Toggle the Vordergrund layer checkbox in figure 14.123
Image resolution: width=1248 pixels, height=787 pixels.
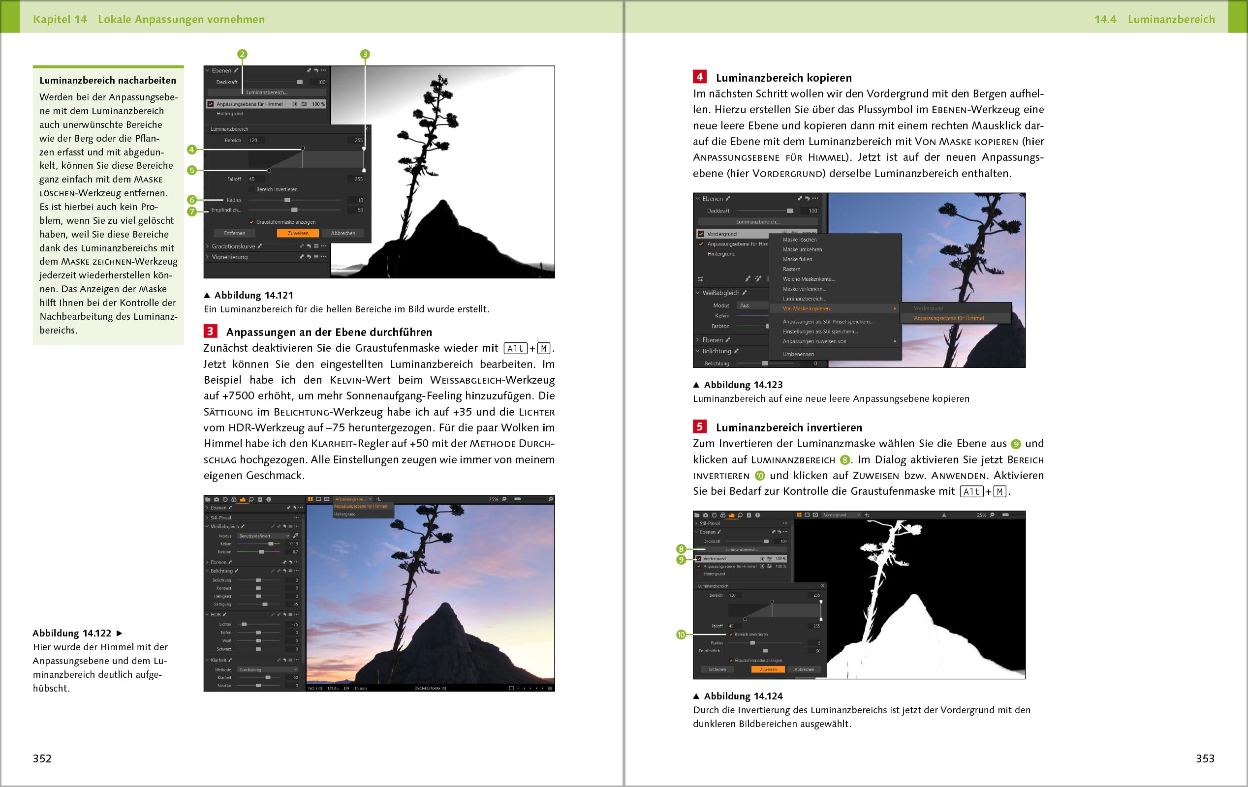point(701,234)
